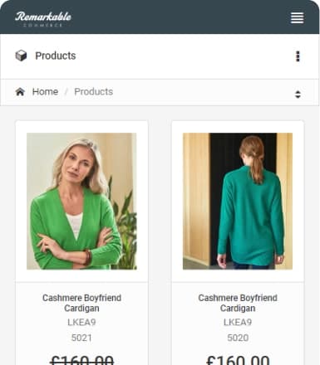Open the three-dot options menu
Viewport: 320px width, 365px height.
(298, 56)
